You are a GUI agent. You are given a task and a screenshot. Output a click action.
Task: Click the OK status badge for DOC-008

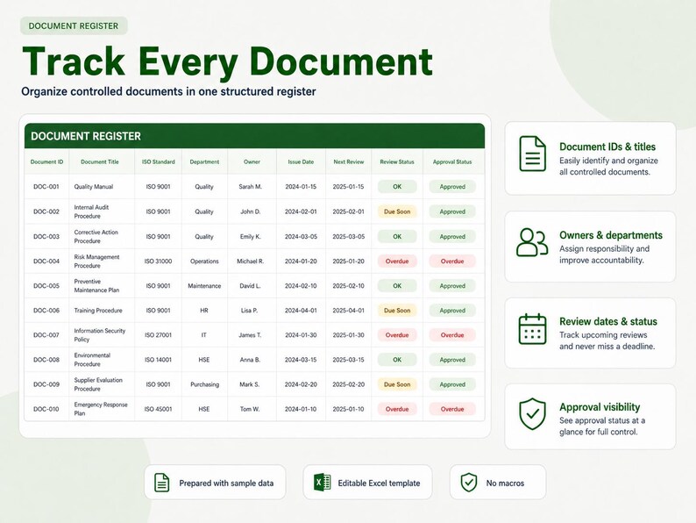(x=397, y=360)
